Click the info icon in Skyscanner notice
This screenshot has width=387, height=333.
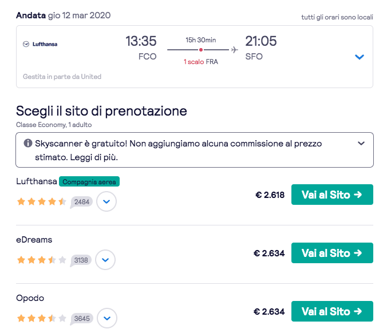tap(27, 143)
